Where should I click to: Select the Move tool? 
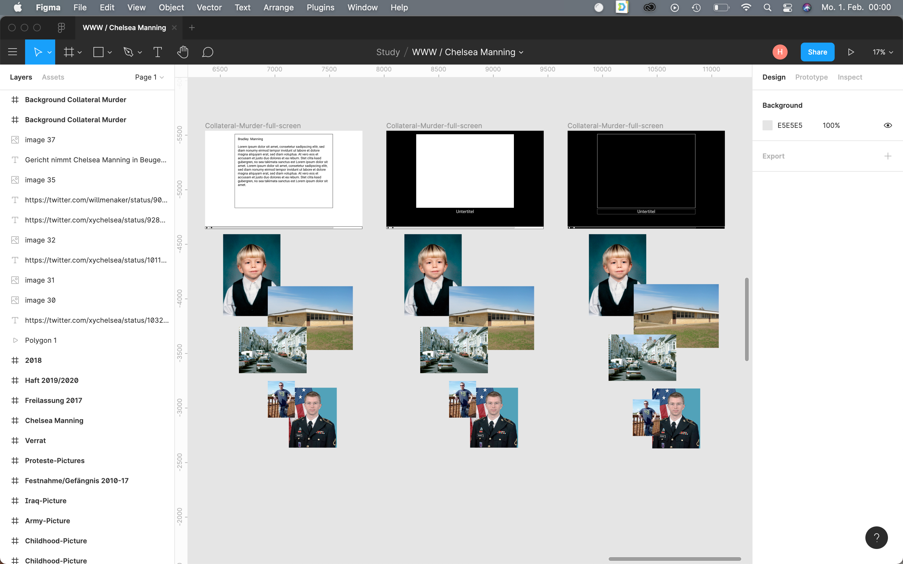38,52
